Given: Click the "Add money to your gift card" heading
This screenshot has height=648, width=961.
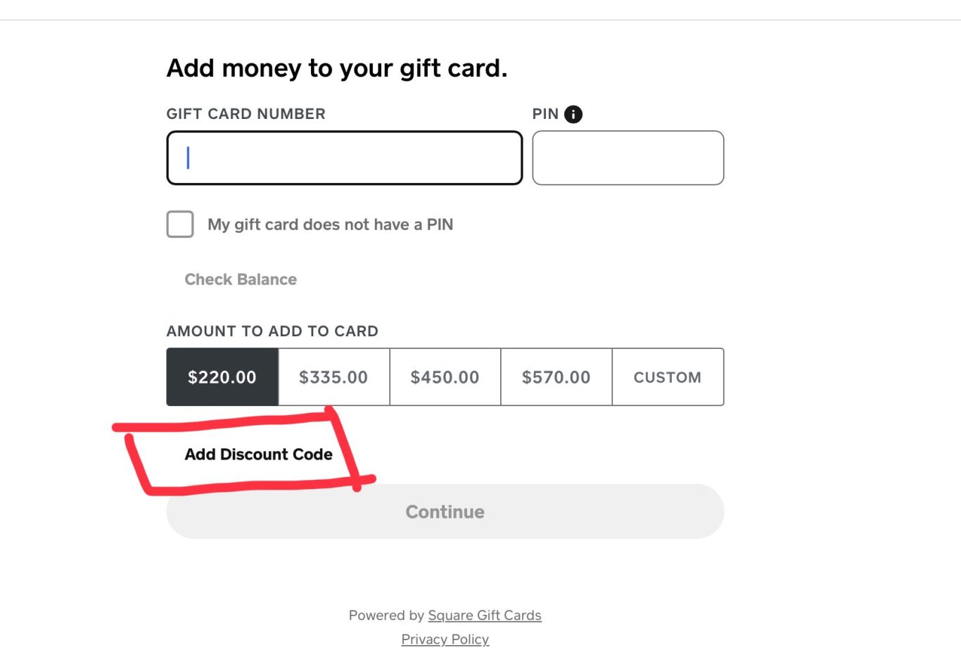Looking at the screenshot, I should [x=336, y=68].
